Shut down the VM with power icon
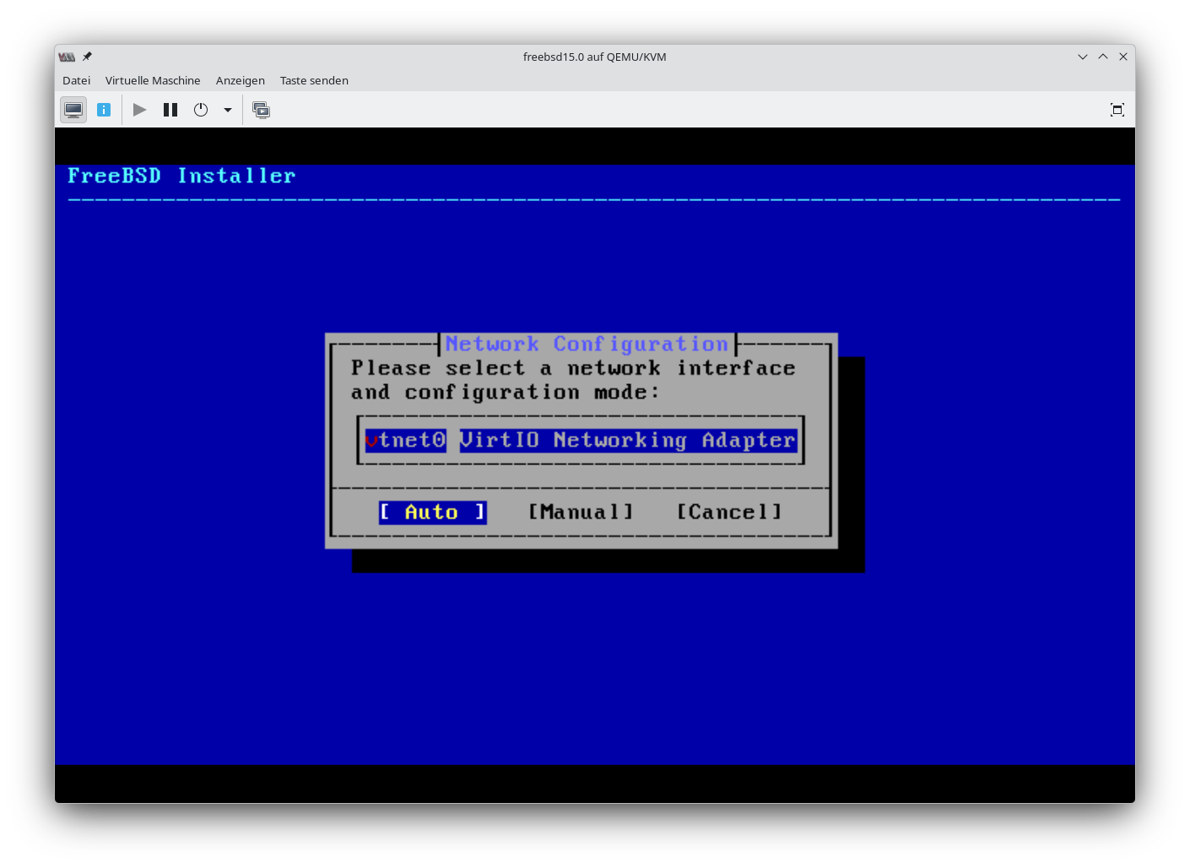Viewport: 1190px width, 868px height. coord(201,110)
